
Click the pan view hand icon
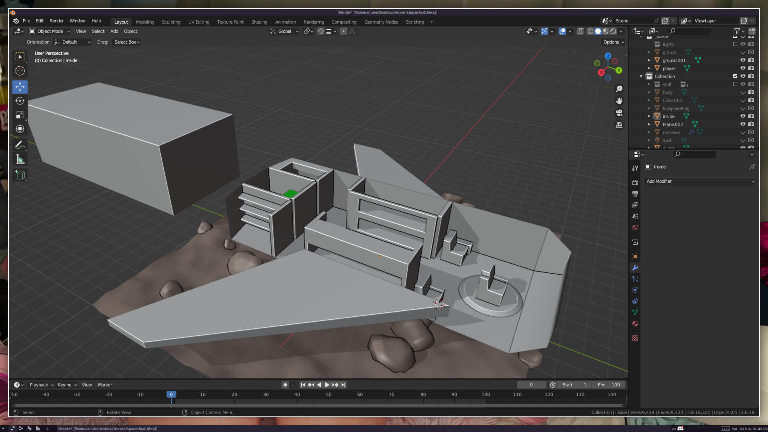pos(619,101)
